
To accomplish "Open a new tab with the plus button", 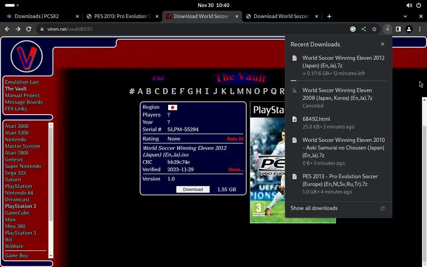I will pos(329,16).
